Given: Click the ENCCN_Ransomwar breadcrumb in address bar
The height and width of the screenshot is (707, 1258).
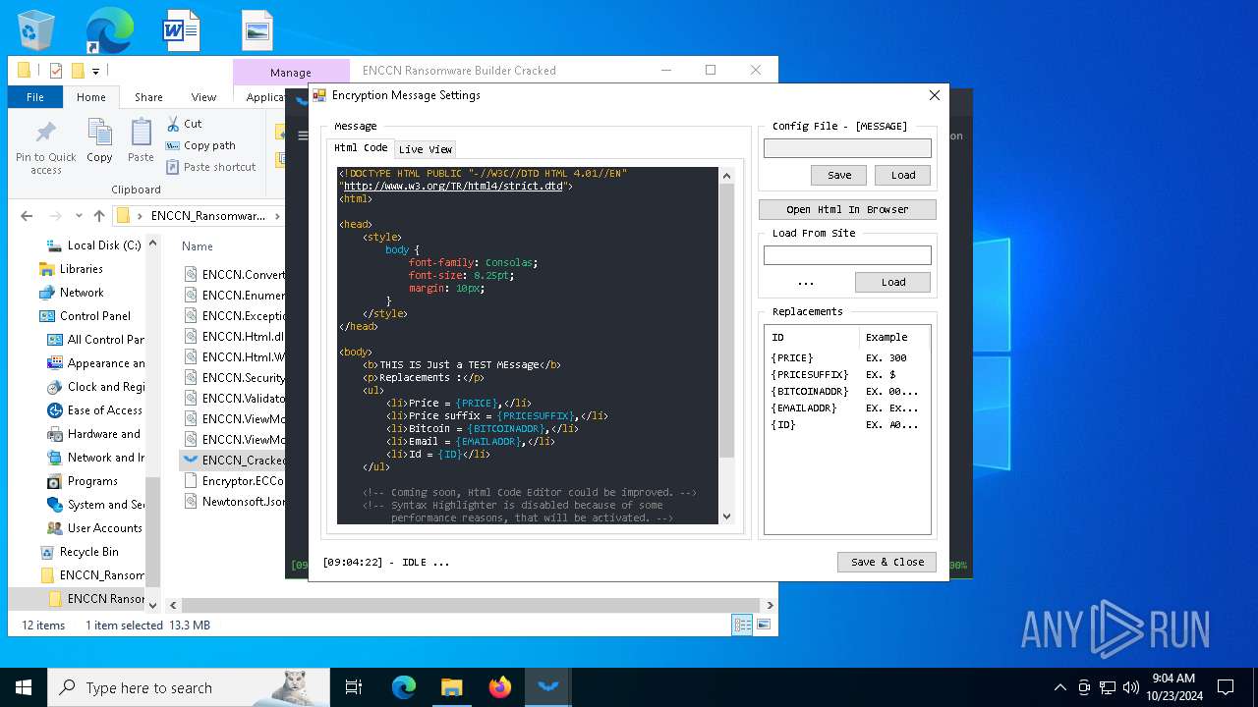Looking at the screenshot, I should tap(207, 216).
